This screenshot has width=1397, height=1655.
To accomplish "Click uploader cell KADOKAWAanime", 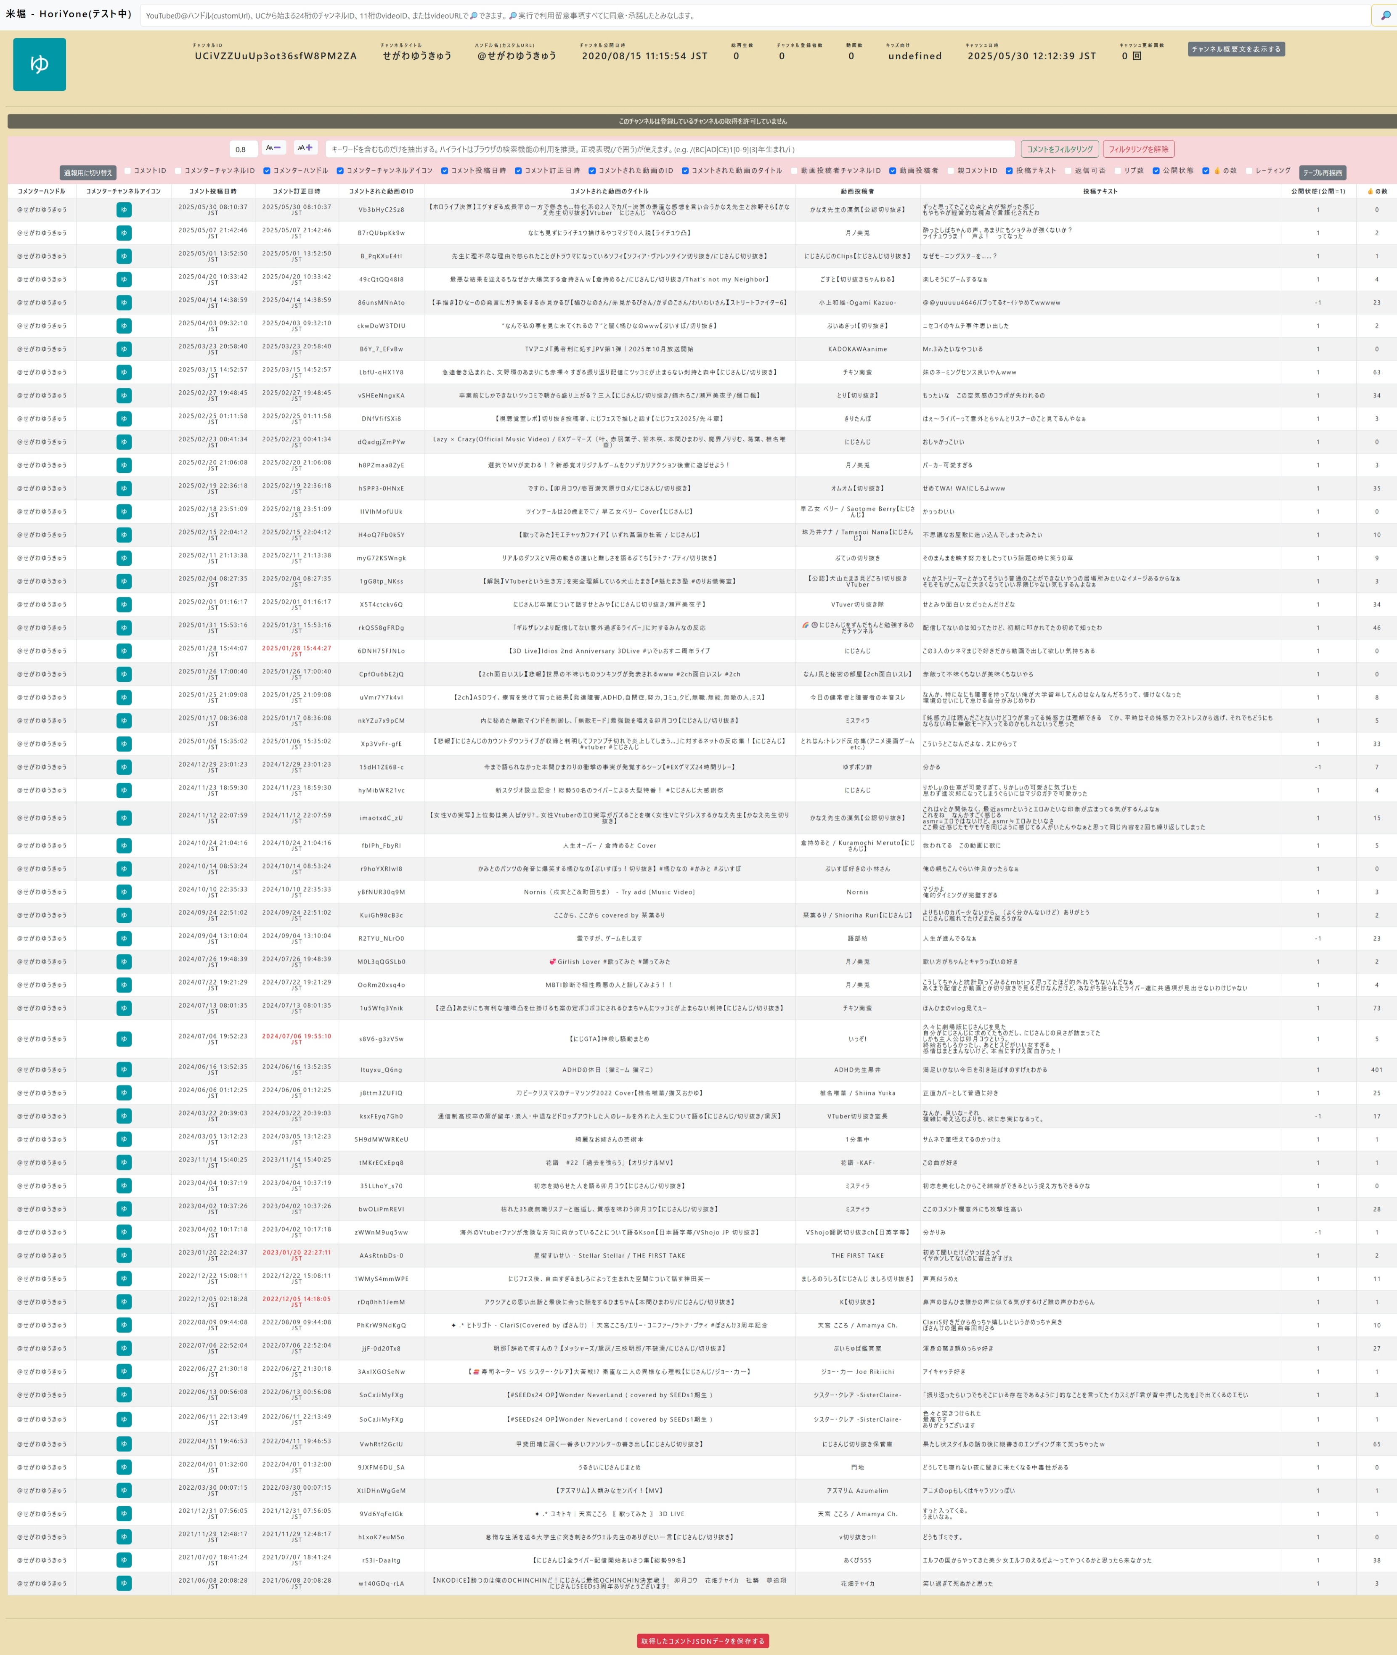I will click(x=857, y=349).
